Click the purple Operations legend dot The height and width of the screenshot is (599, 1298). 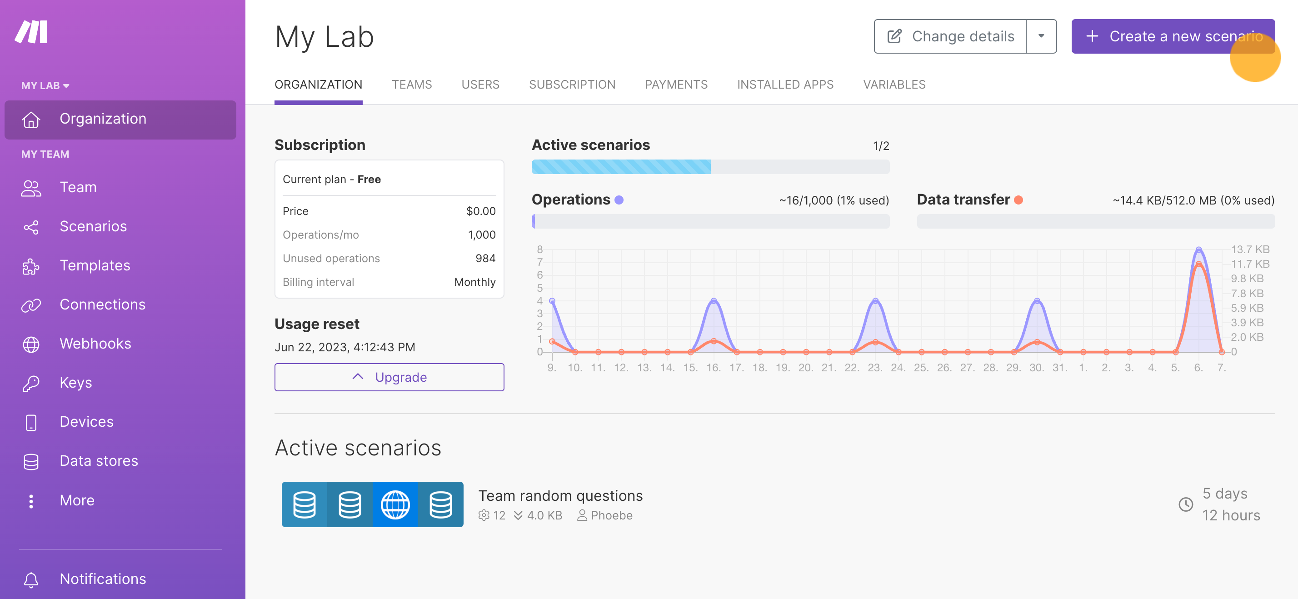619,200
